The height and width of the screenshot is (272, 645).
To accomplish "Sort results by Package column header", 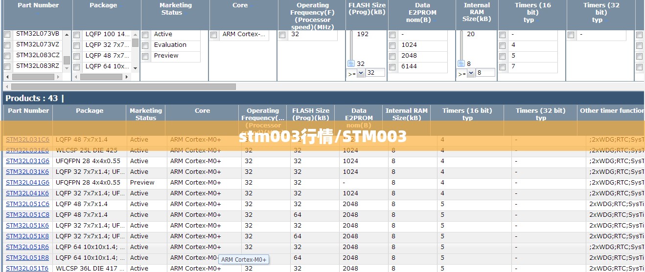I will 90,111.
